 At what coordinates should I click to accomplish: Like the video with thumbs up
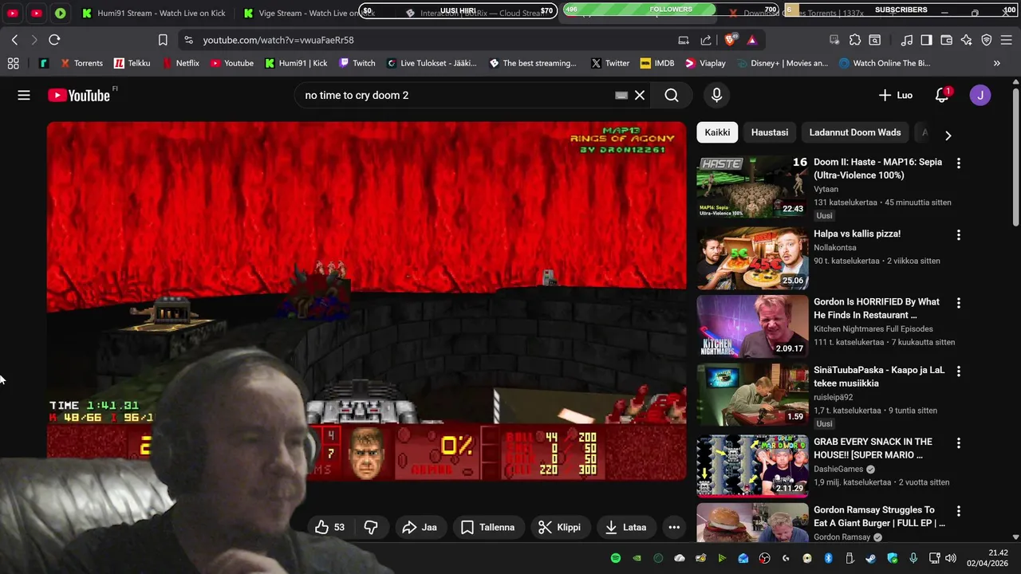pyautogui.click(x=329, y=527)
